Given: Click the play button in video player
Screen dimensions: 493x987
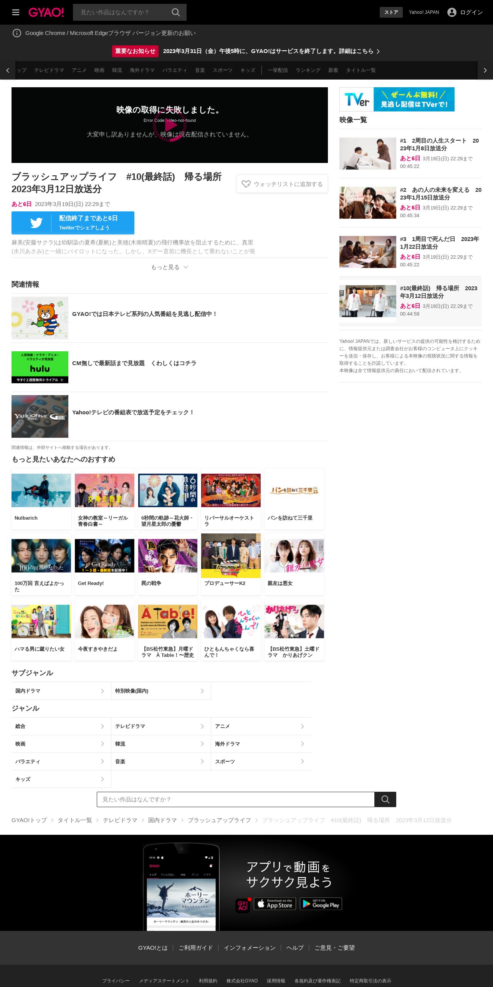Looking at the screenshot, I should click(x=170, y=125).
